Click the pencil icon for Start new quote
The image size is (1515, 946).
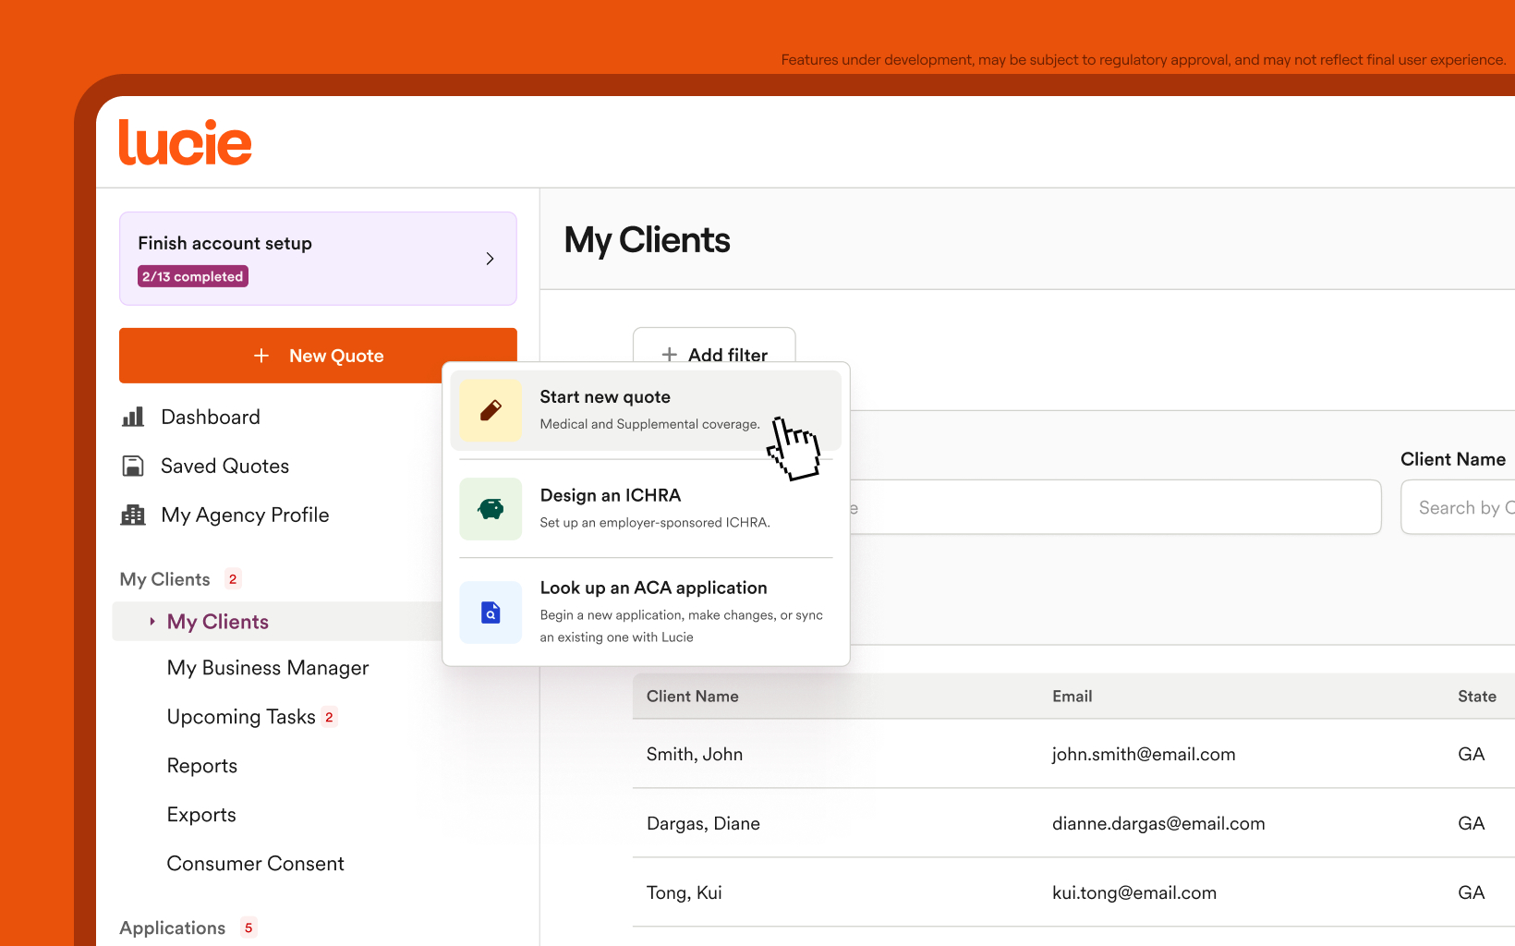pyautogui.click(x=491, y=410)
